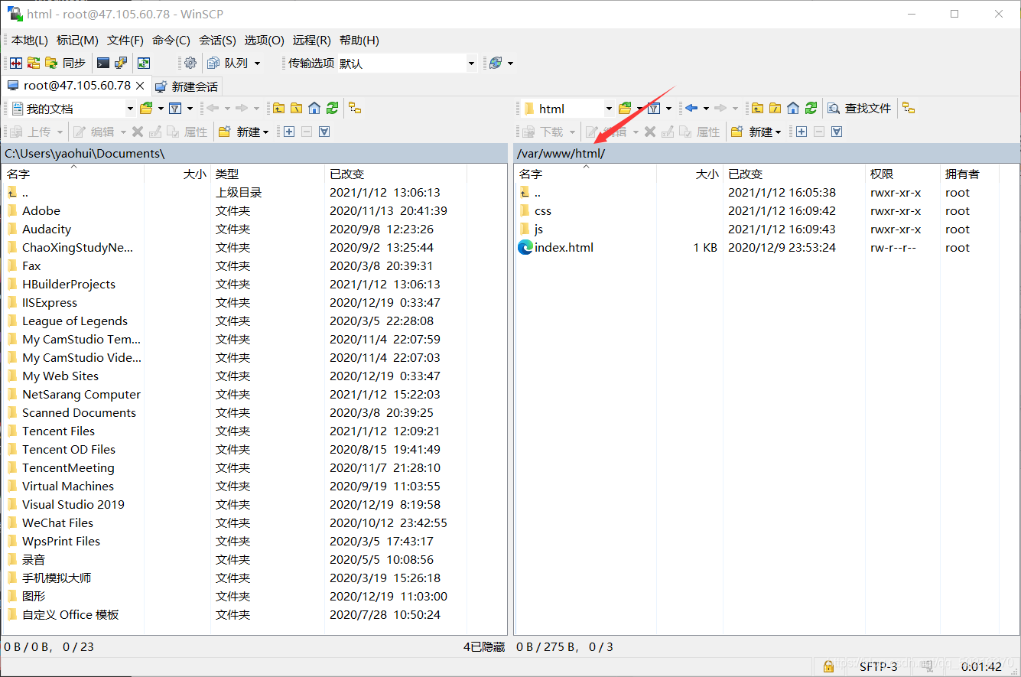
Task: Open the 命令(C) menu
Action: [x=171, y=41]
